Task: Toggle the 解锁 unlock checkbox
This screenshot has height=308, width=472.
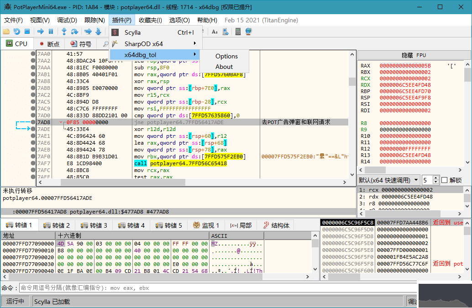Action: coord(445,180)
